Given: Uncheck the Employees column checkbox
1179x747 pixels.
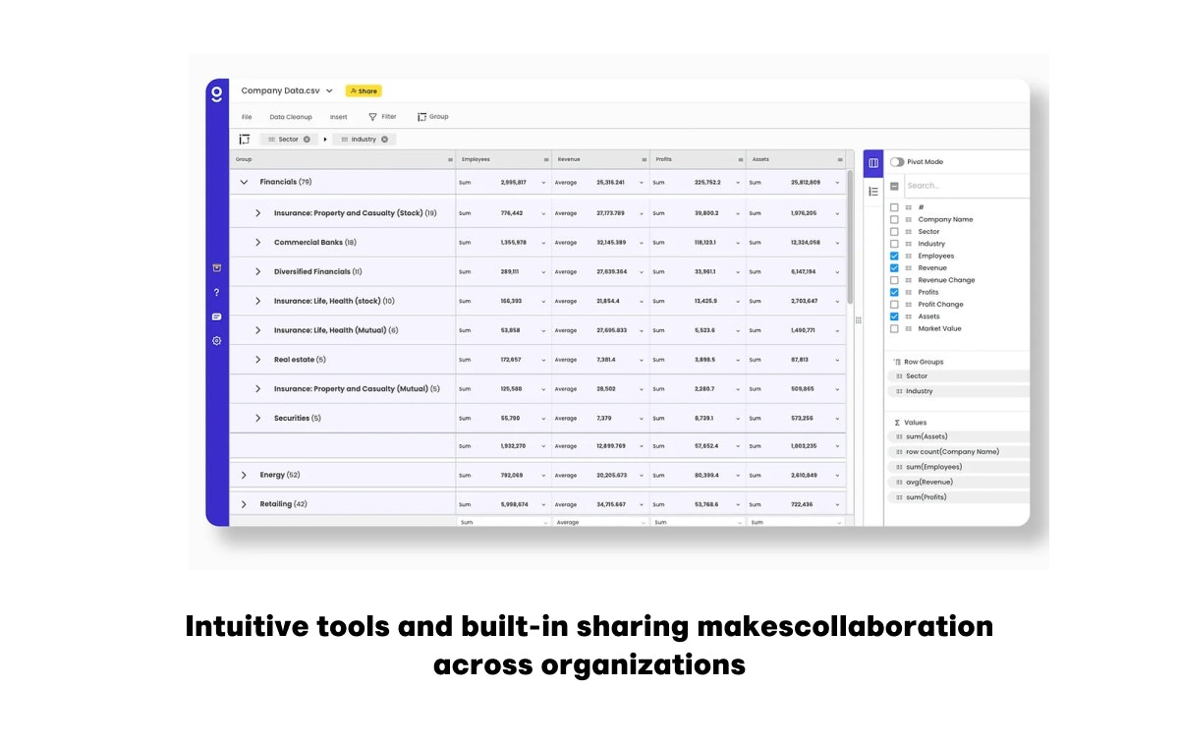Looking at the screenshot, I should pyautogui.click(x=894, y=257).
